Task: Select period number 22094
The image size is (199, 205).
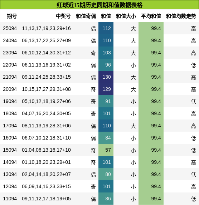Action: click(x=10, y=65)
